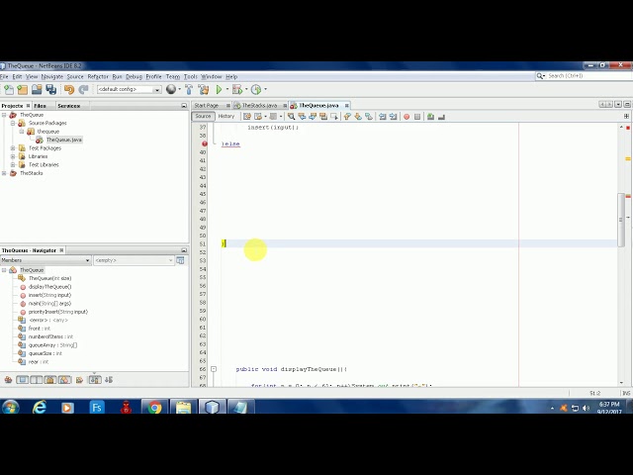Switch to Start Page tab
This screenshot has width=633, height=475.
tap(207, 106)
